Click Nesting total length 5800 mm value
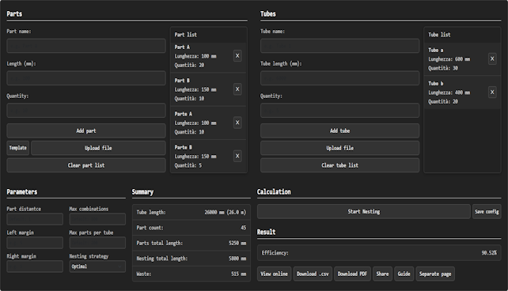The height and width of the screenshot is (291, 508). pyautogui.click(x=237, y=259)
